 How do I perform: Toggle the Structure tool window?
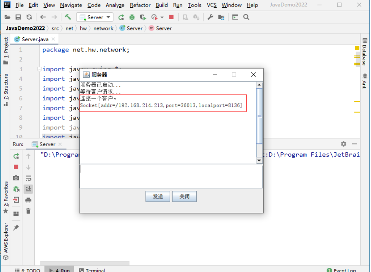coord(6,90)
